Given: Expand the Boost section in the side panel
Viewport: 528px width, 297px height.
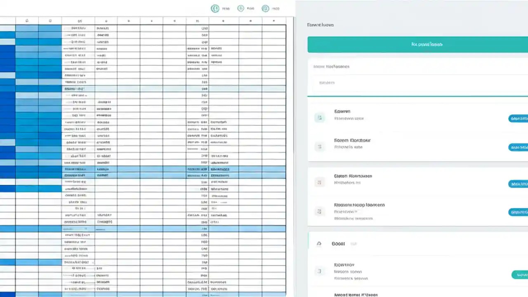Looking at the screenshot, I should pos(338,243).
